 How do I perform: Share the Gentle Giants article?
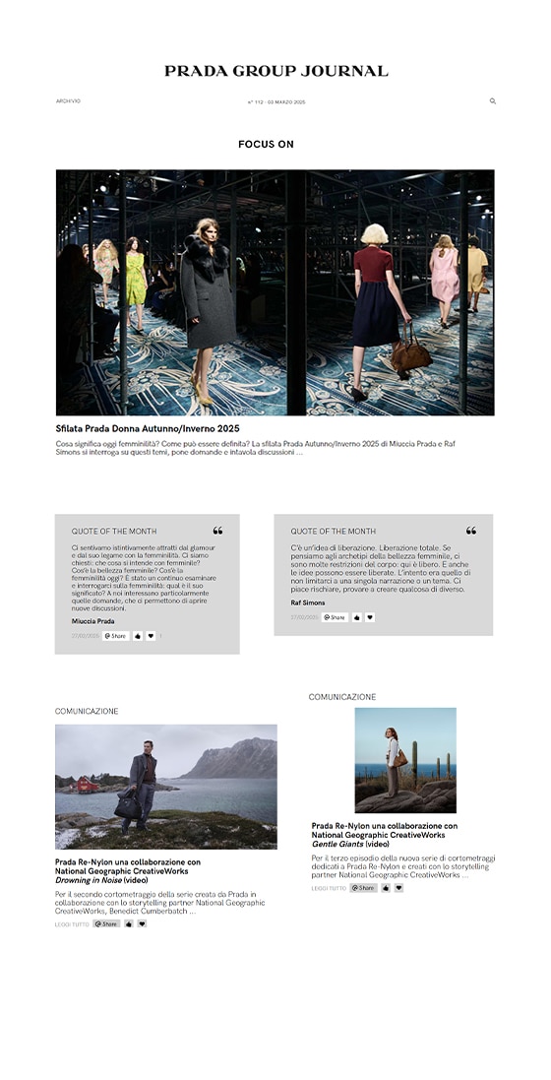364,888
